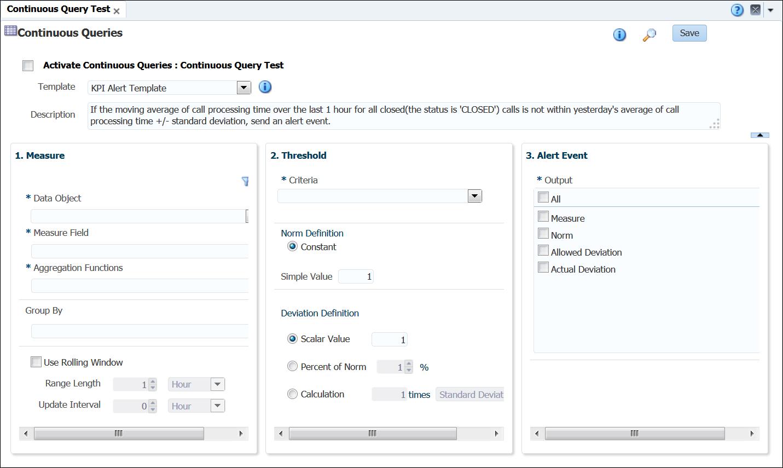783x468 pixels.
Task: Check the Use Rolling Window box
Action: (x=36, y=362)
